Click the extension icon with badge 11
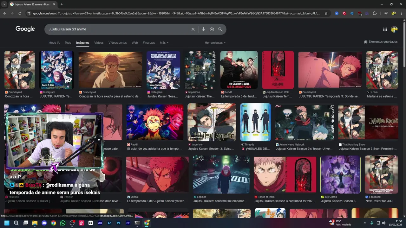 click(360, 14)
